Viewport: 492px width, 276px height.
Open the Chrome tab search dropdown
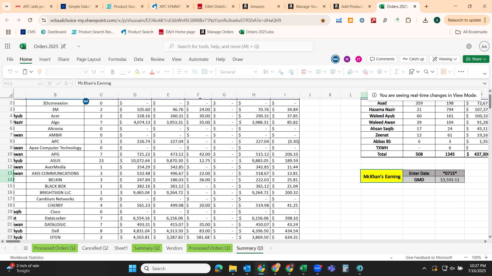(x=6, y=6)
